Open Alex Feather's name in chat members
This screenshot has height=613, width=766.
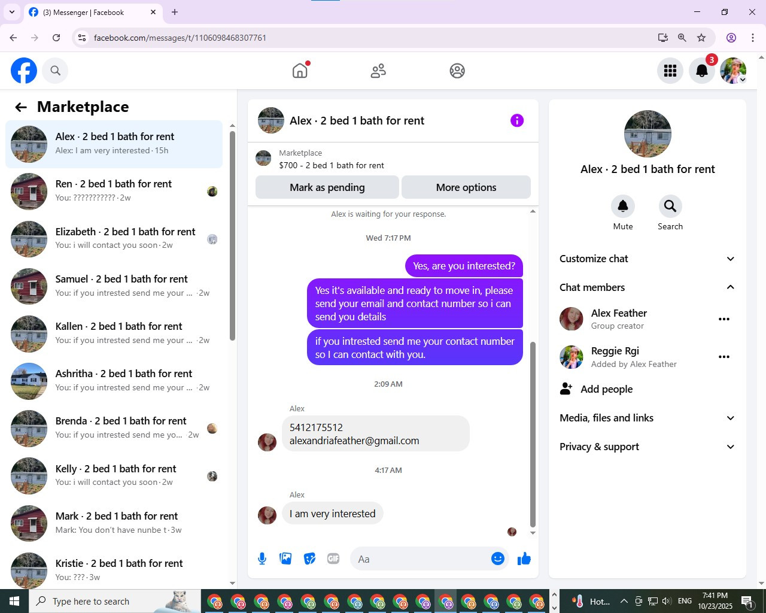click(x=619, y=313)
